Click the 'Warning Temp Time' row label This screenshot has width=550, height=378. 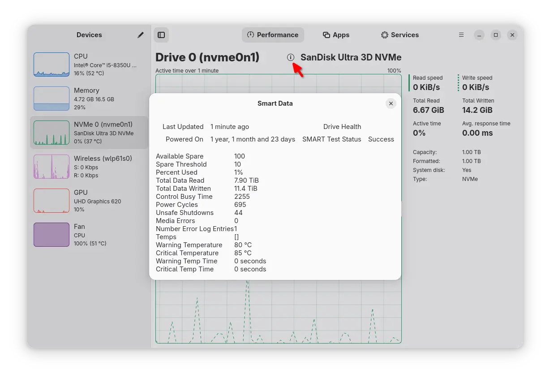click(187, 261)
